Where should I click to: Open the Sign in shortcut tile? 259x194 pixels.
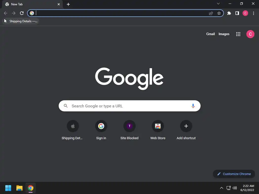[101, 130]
